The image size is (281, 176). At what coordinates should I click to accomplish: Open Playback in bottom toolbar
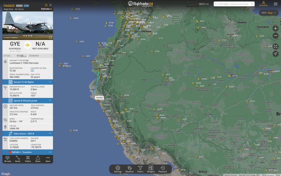[x=163, y=169]
